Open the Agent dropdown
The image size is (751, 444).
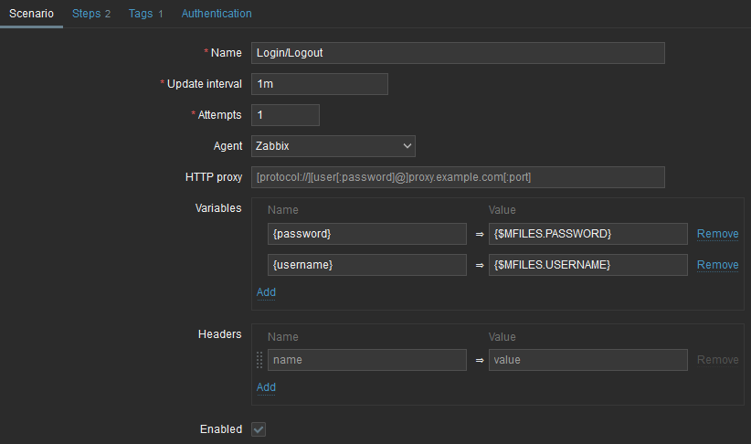(333, 146)
